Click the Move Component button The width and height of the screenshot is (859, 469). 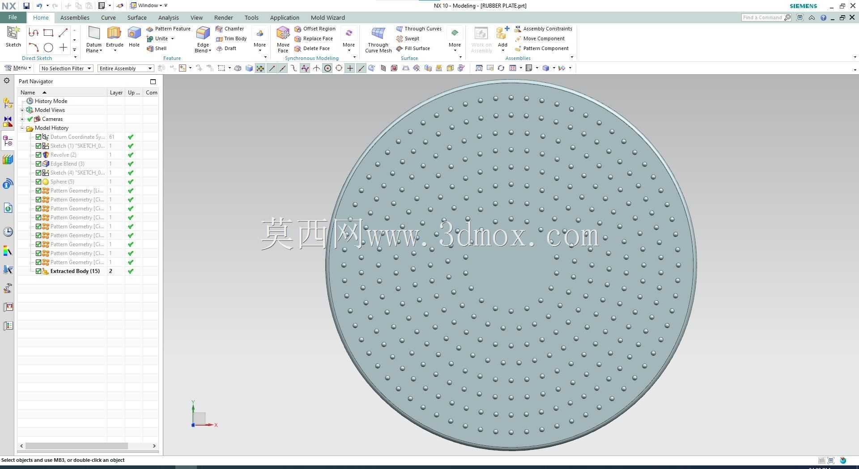(540, 38)
